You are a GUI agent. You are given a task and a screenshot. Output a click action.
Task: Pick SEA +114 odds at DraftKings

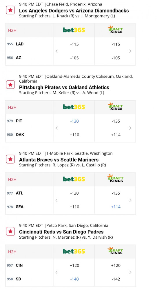coord(116,207)
